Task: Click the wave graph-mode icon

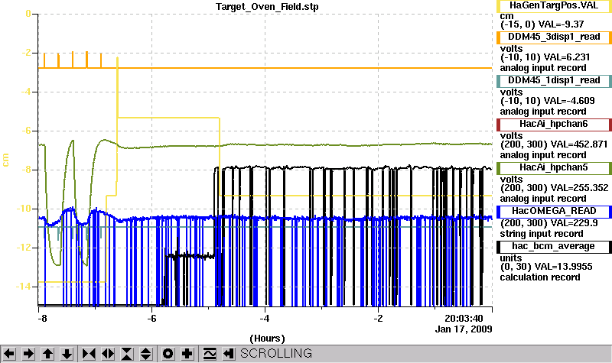Action: pyautogui.click(x=210, y=354)
